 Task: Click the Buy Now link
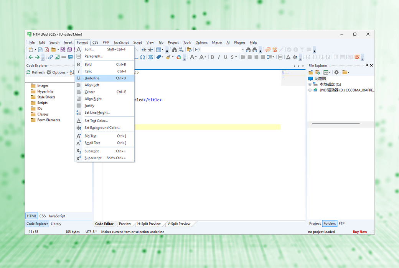tap(360, 232)
